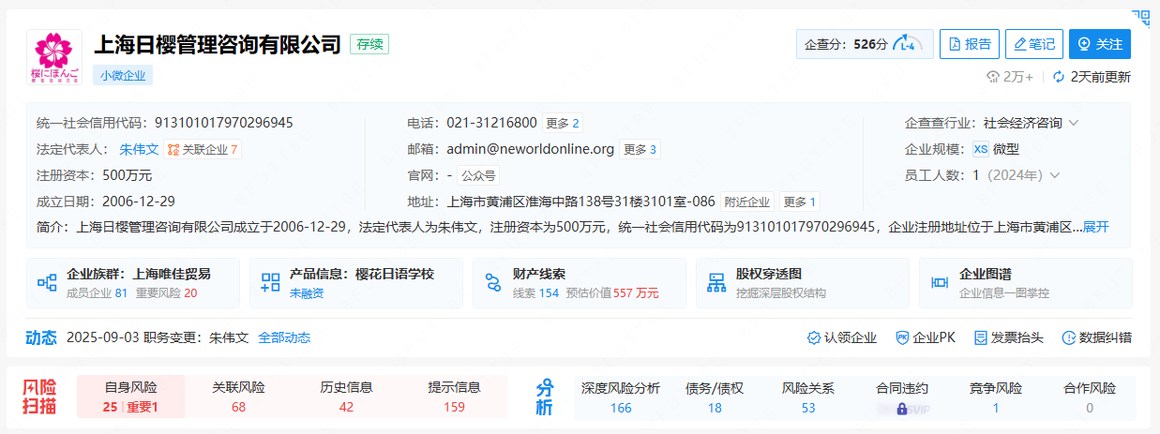Show more phone numbers 更多 2
Screen dimensions: 1160x434
[563, 123]
